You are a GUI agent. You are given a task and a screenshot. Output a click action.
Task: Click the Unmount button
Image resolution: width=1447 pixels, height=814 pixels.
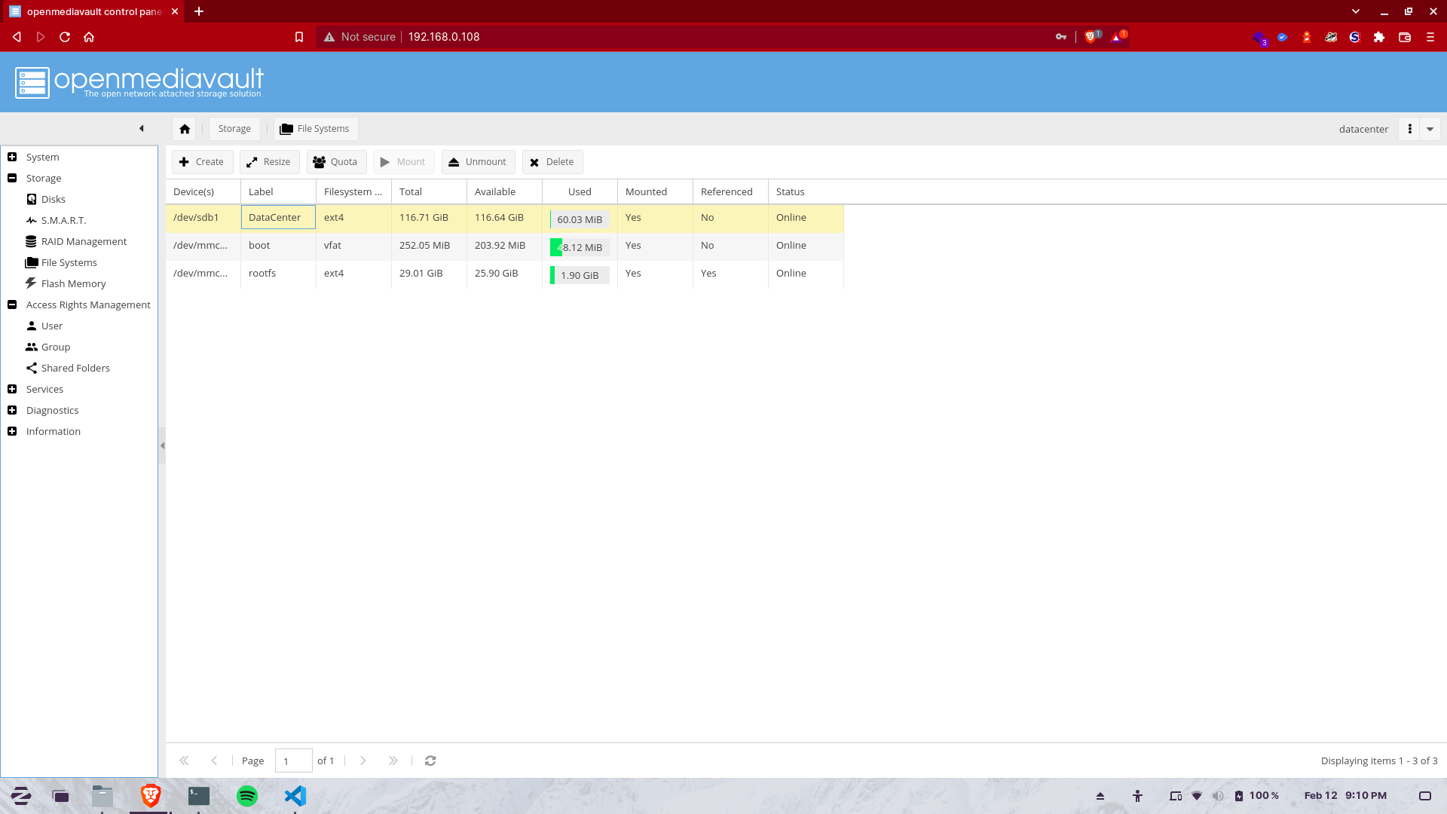click(478, 162)
